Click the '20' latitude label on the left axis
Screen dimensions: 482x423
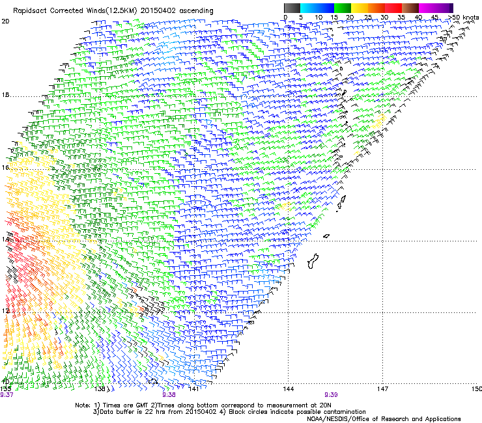[5, 21]
